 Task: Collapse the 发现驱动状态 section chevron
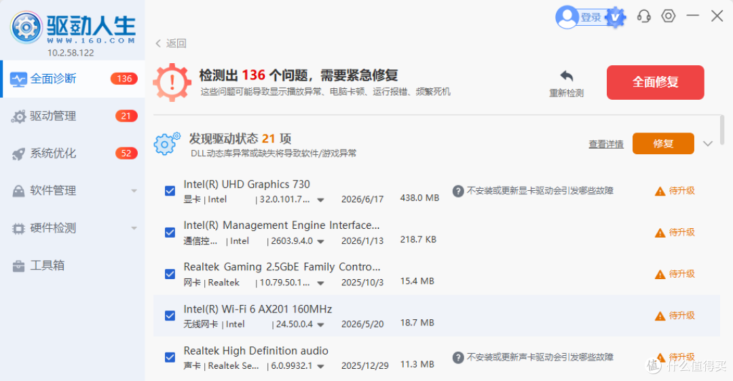click(x=708, y=144)
